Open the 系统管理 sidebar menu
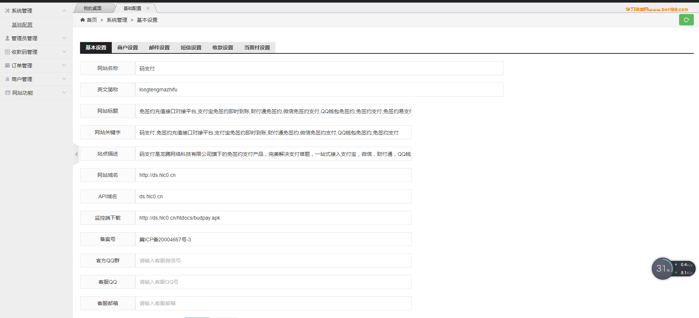The image size is (699, 318). coord(36,11)
